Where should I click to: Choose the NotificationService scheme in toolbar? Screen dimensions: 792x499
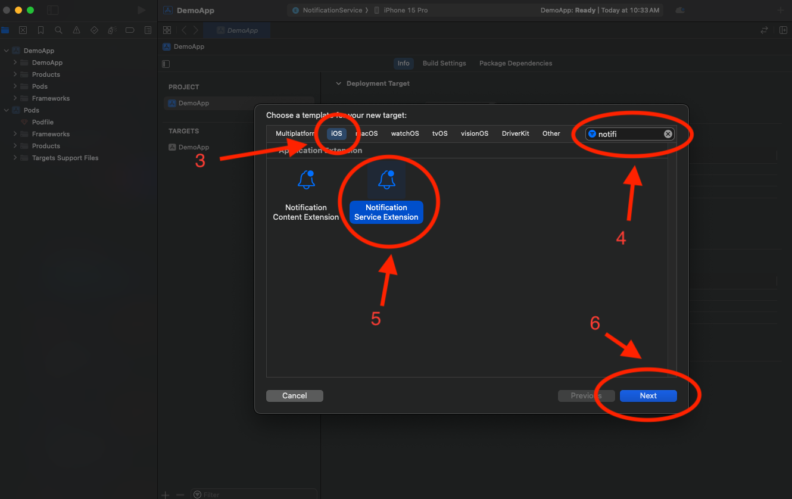tap(327, 10)
